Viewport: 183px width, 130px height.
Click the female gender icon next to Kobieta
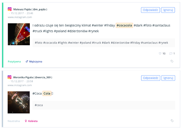coord(26,121)
